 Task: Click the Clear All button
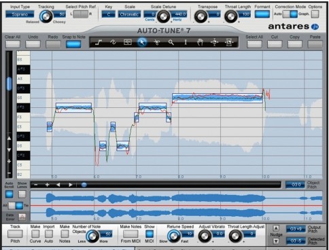click(13, 44)
